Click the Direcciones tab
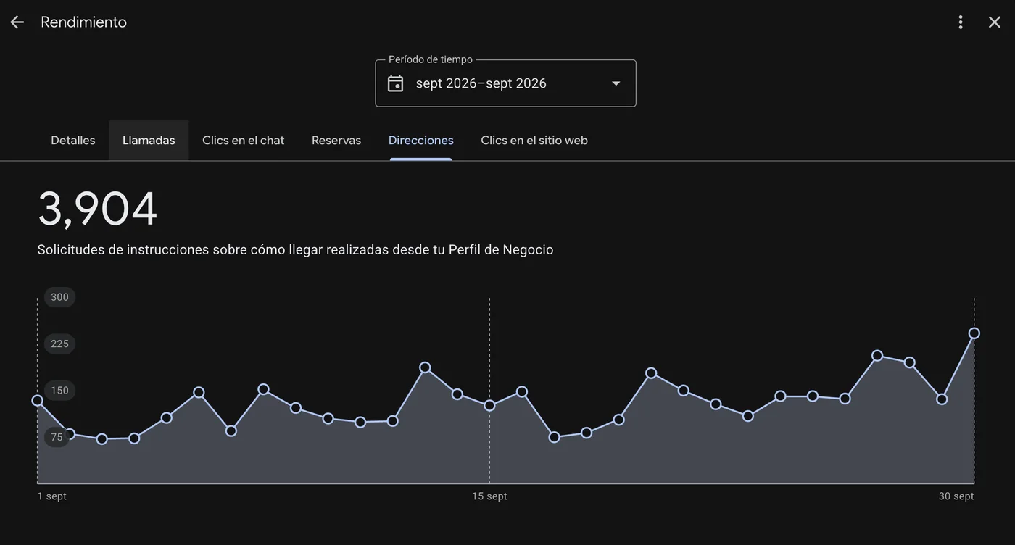This screenshot has width=1015, height=545. pyautogui.click(x=421, y=141)
